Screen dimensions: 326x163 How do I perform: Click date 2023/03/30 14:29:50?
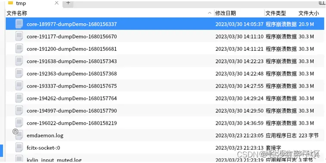239,111
